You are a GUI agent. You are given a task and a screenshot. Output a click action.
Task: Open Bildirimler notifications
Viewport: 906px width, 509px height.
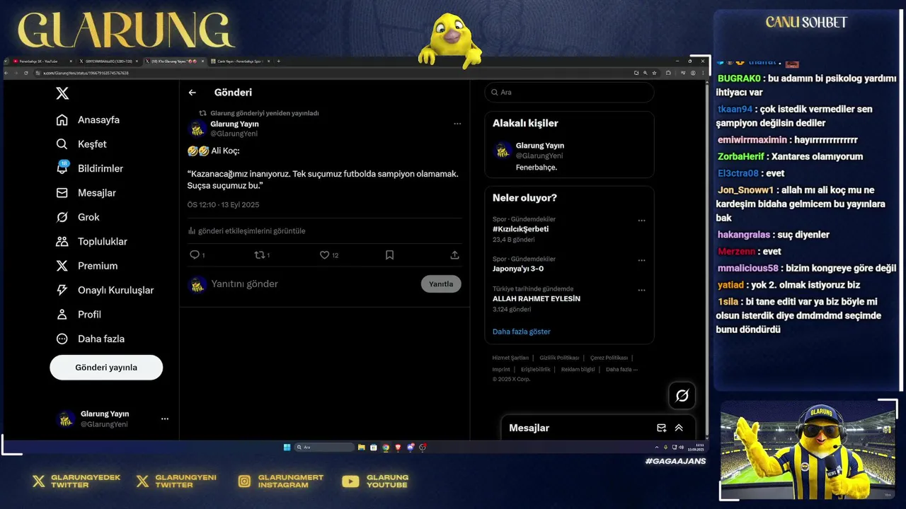[89, 168]
